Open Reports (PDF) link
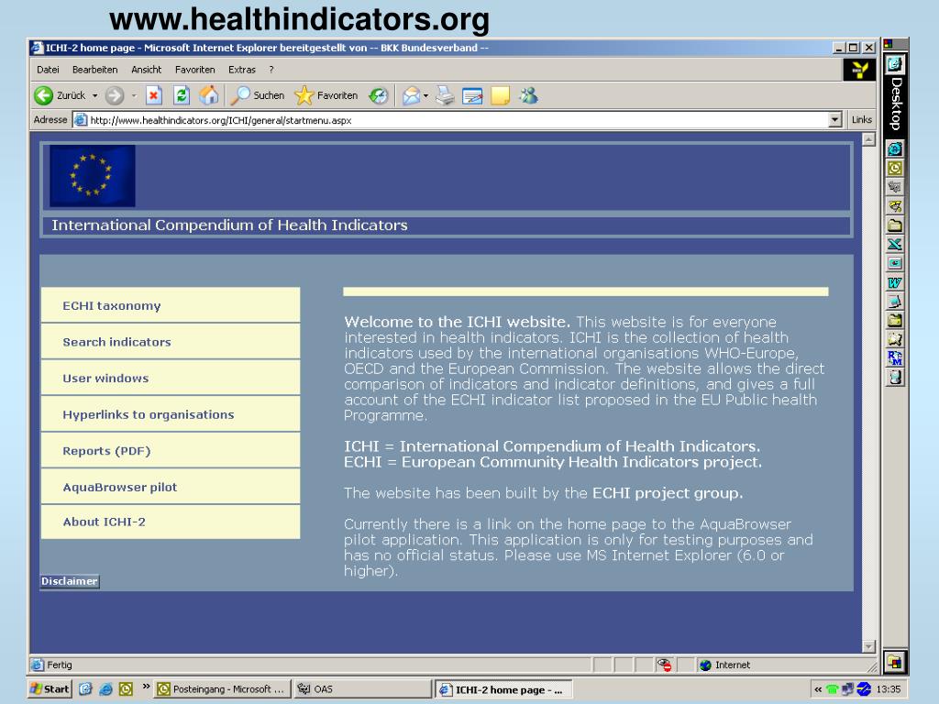This screenshot has width=939, height=704. 171,451
